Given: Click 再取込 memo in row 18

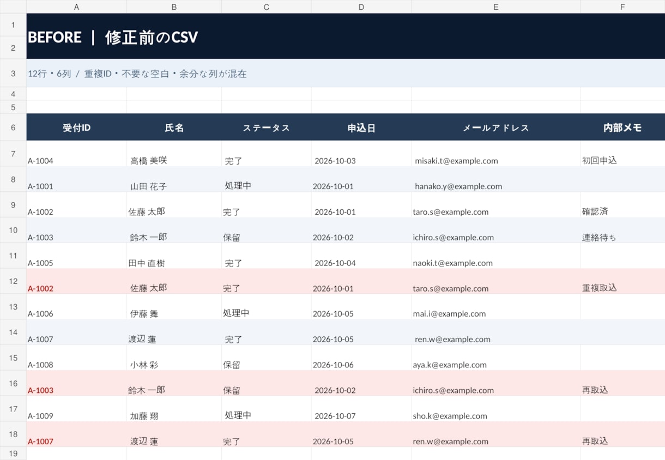Looking at the screenshot, I should 595,441.
